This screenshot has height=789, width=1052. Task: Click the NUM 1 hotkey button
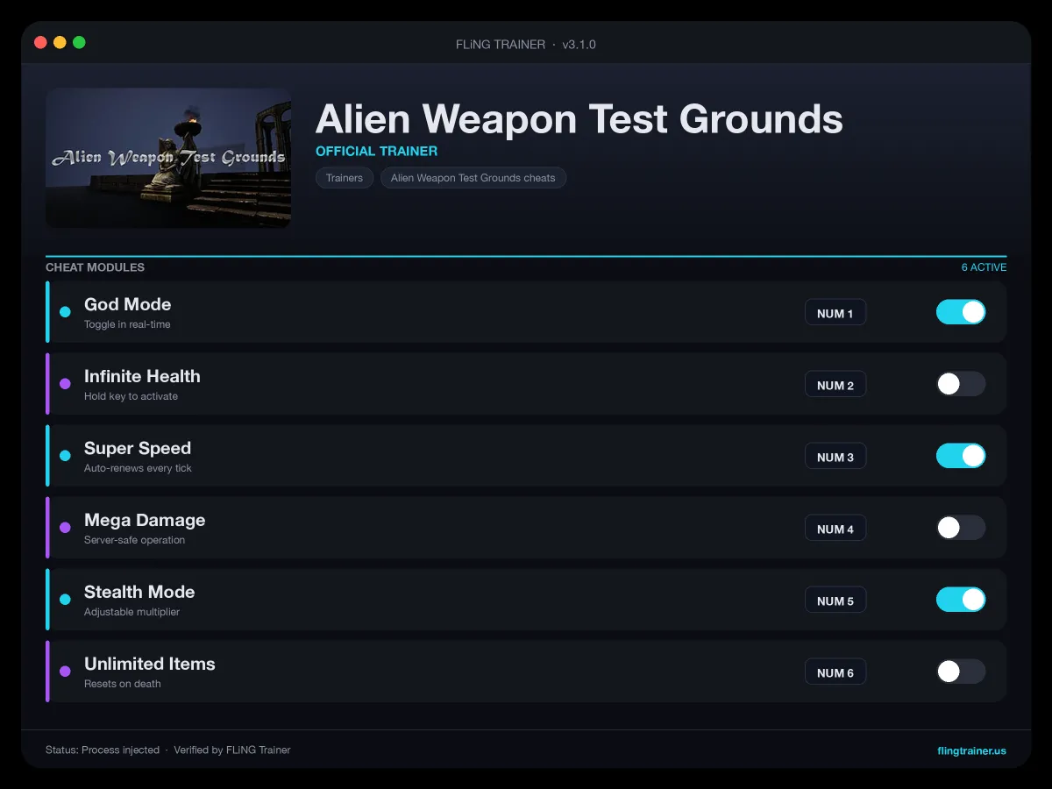(x=835, y=313)
